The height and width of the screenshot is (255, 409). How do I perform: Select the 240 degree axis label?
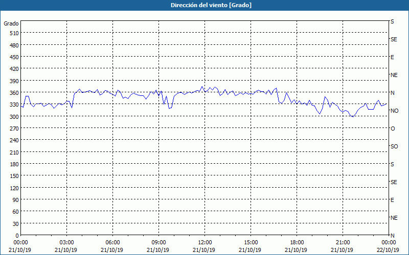pyautogui.click(x=14, y=141)
